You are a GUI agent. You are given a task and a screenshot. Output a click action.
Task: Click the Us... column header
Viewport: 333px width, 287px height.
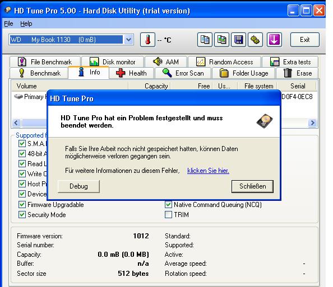[225, 86]
